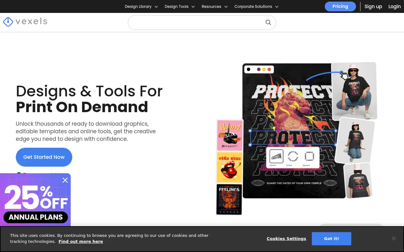Viewport: 404px width, 252px height.
Task: Click the Pricing button
Action: click(340, 7)
